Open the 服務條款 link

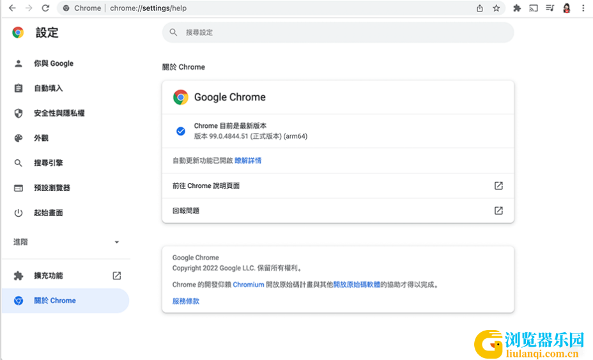point(186,301)
